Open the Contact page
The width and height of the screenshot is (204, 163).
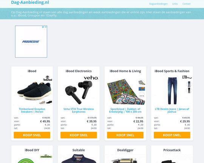click(186, 4)
